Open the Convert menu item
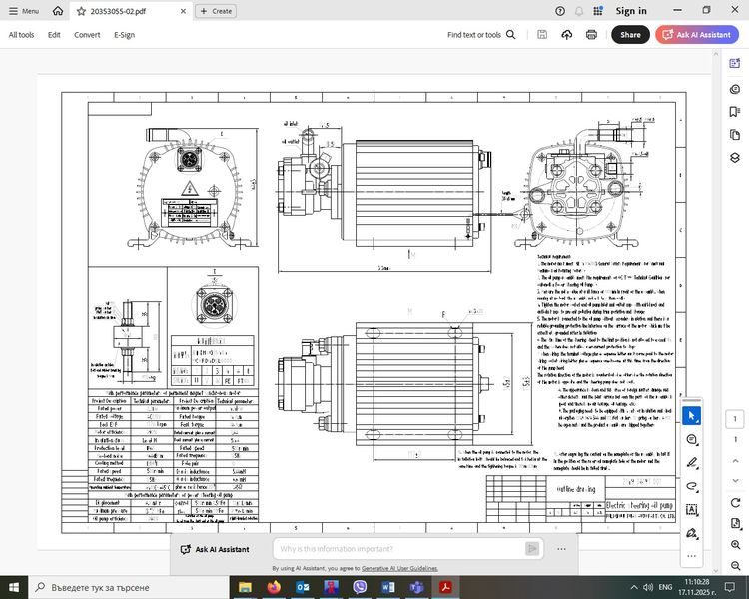Screen dimensions: 749x599 (x=87, y=35)
